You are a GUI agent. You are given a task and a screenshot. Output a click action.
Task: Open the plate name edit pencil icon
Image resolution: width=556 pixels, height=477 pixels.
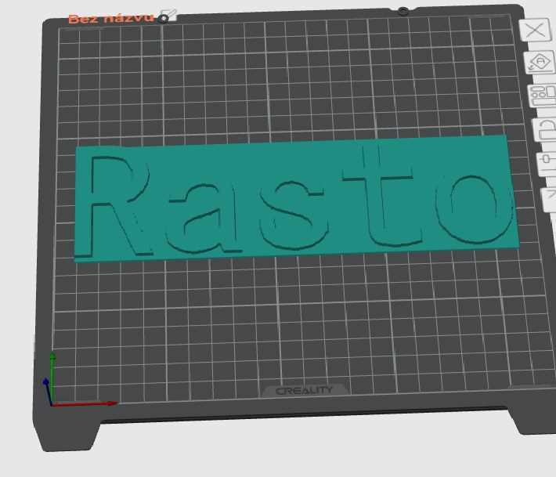coord(168,16)
